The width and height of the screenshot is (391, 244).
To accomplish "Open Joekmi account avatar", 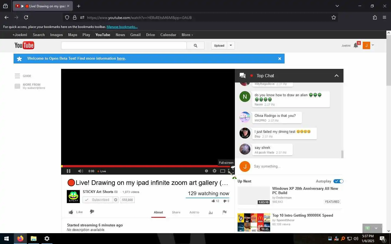I will point(366,45).
